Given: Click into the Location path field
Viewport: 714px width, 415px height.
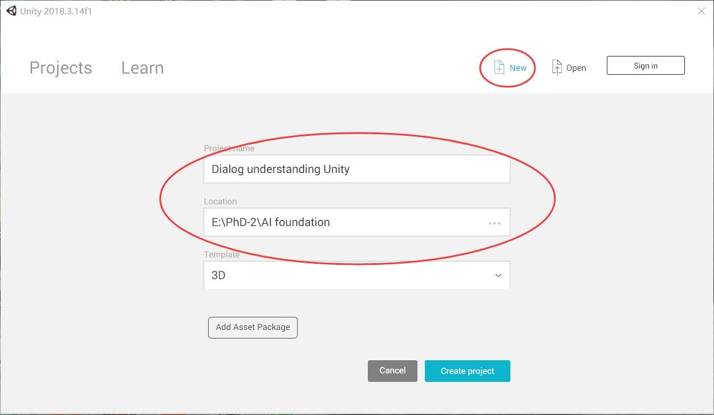Looking at the screenshot, I should click(342, 222).
